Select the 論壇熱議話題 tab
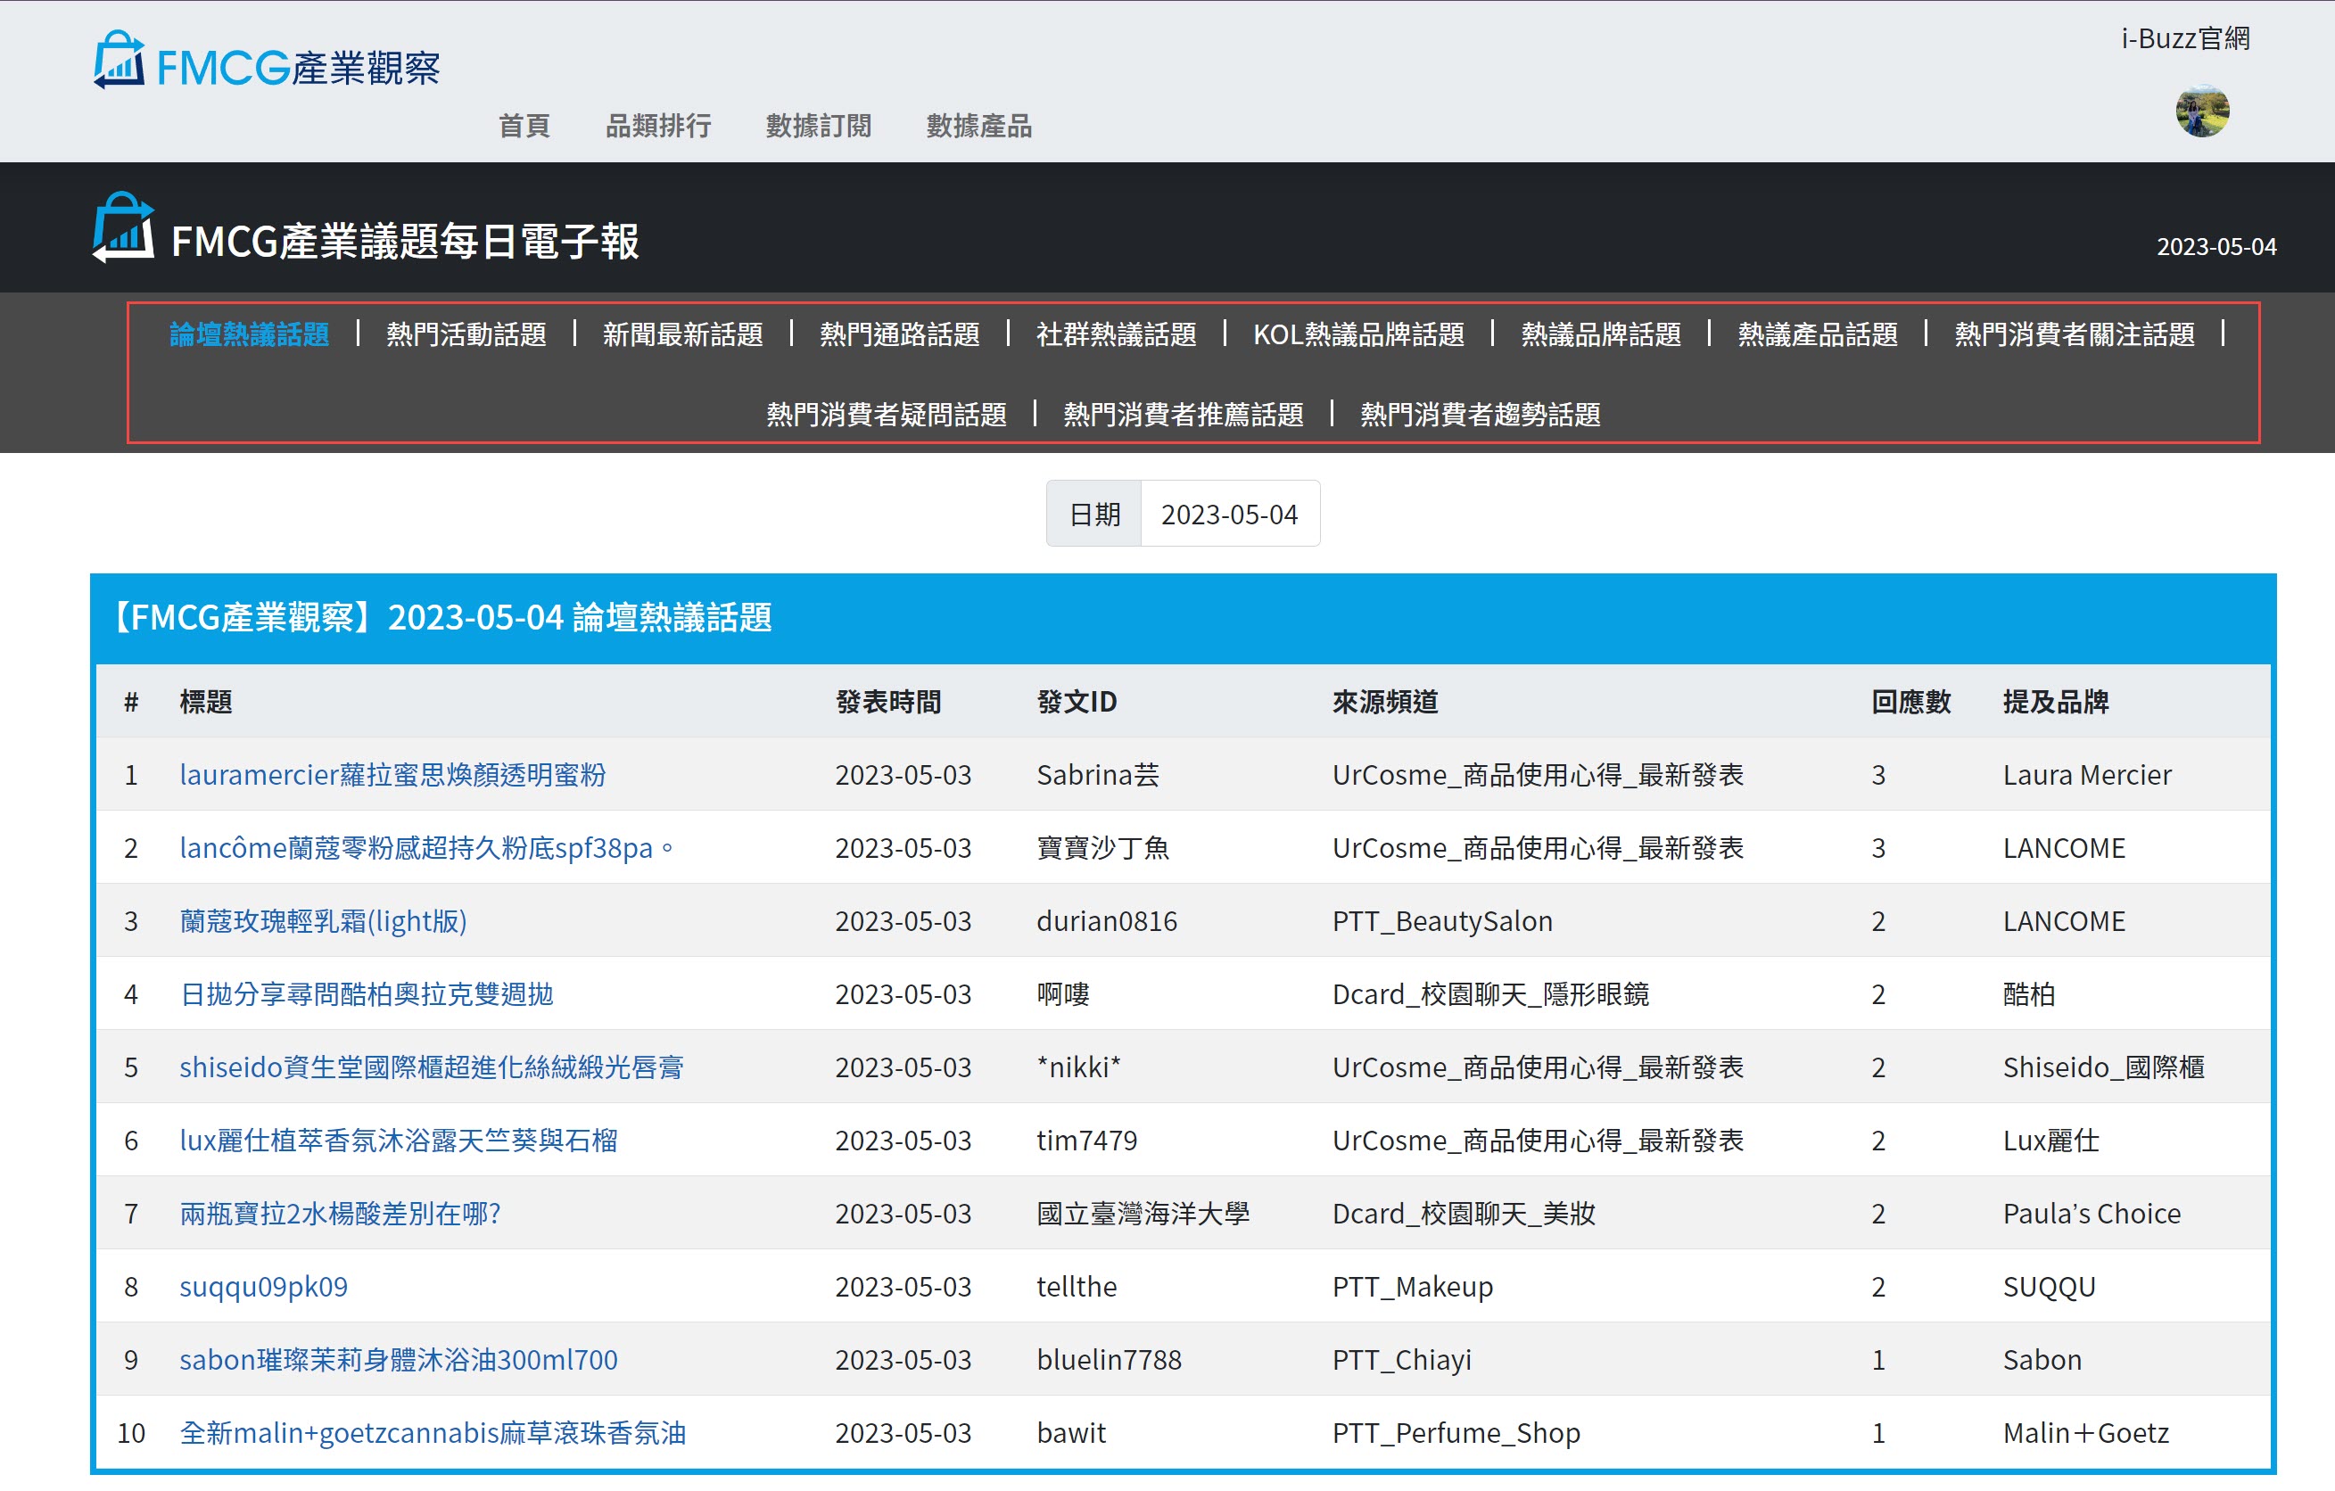 tap(249, 334)
